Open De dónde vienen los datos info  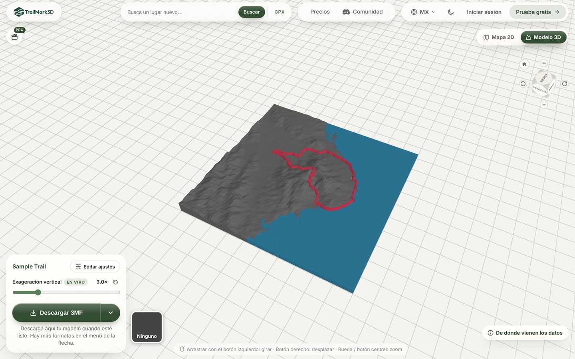coord(525,333)
